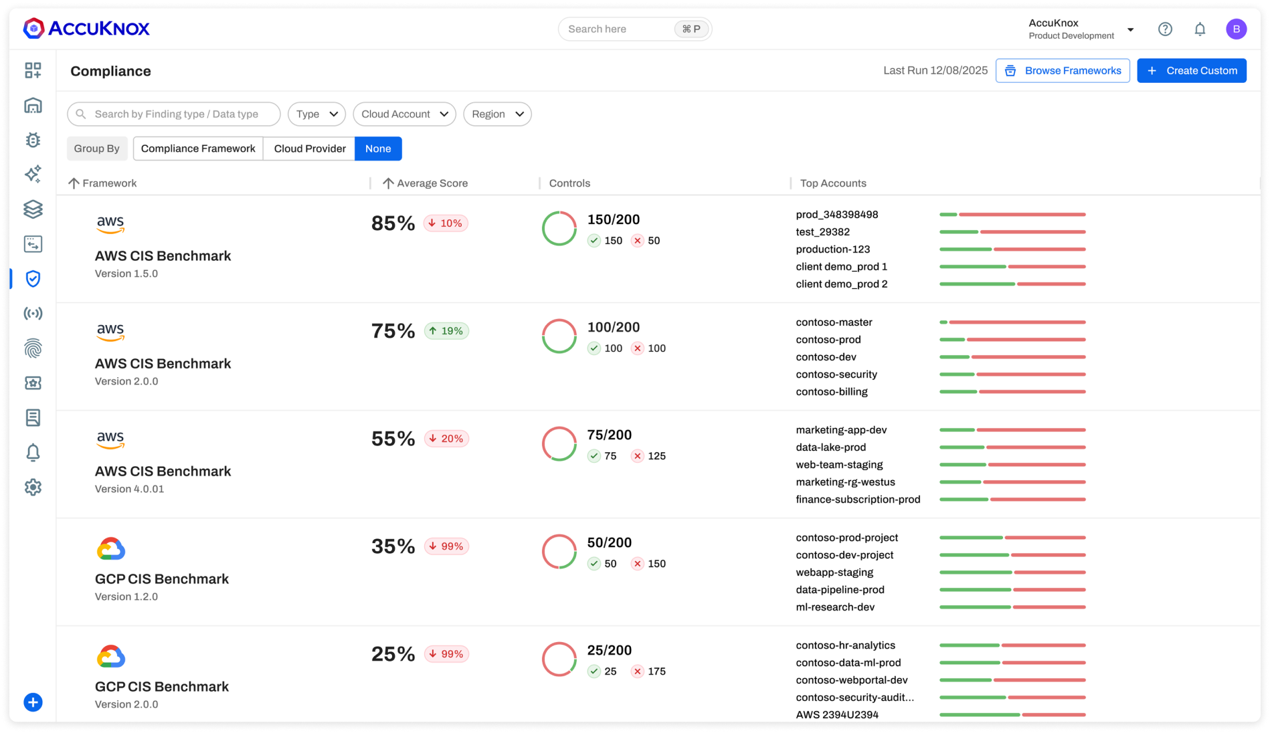The image size is (1270, 733).
Task: Click the layers icon in the sidebar
Action: coord(33,209)
